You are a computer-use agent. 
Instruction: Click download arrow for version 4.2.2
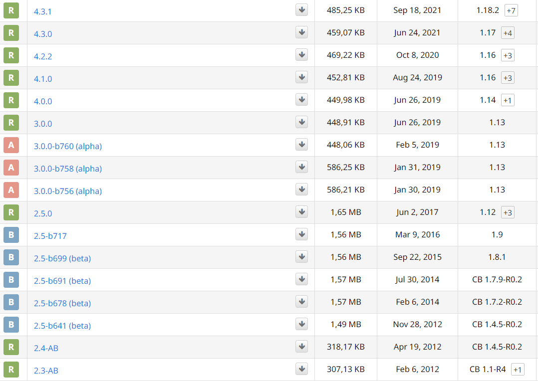(x=301, y=55)
